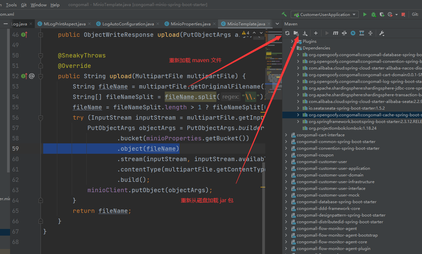Click Run green play button
422x254 pixels.
pyautogui.click(x=365, y=14)
